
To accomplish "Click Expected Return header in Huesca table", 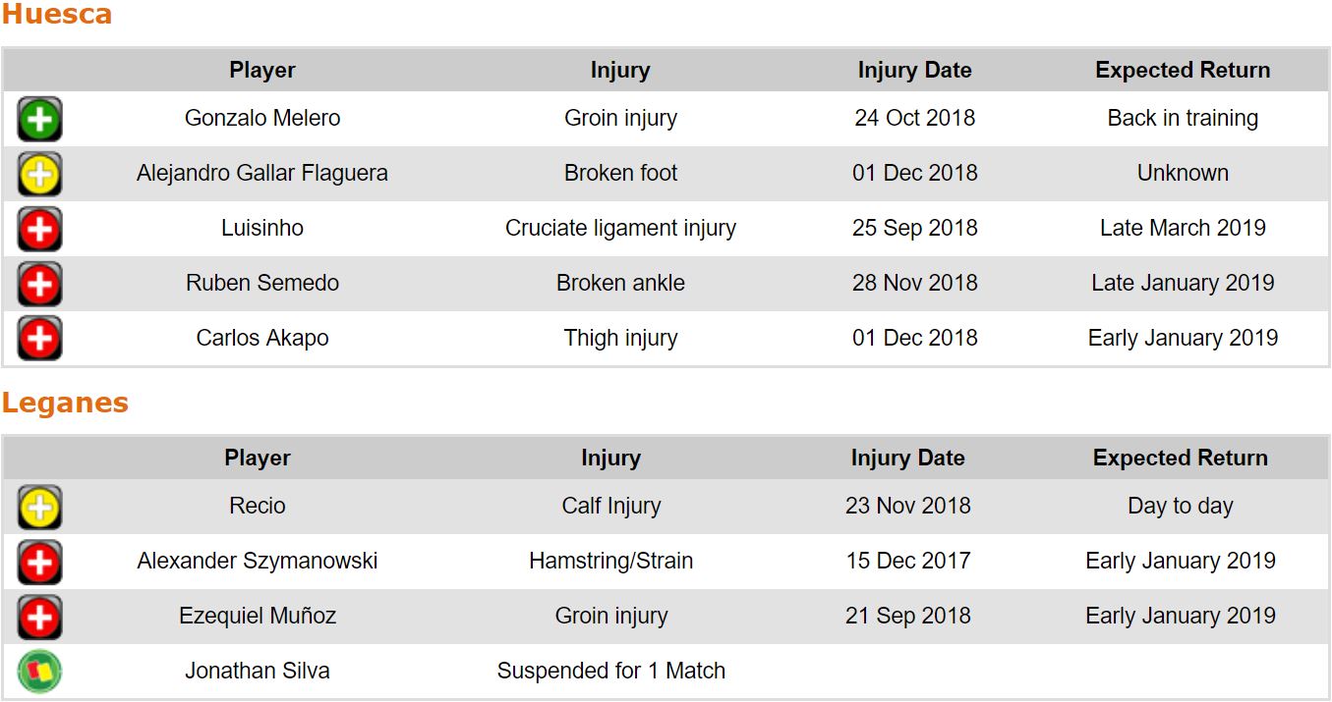I will [x=1183, y=70].
